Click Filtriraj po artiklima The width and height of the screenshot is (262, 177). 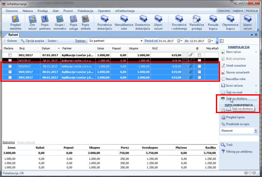236,152
